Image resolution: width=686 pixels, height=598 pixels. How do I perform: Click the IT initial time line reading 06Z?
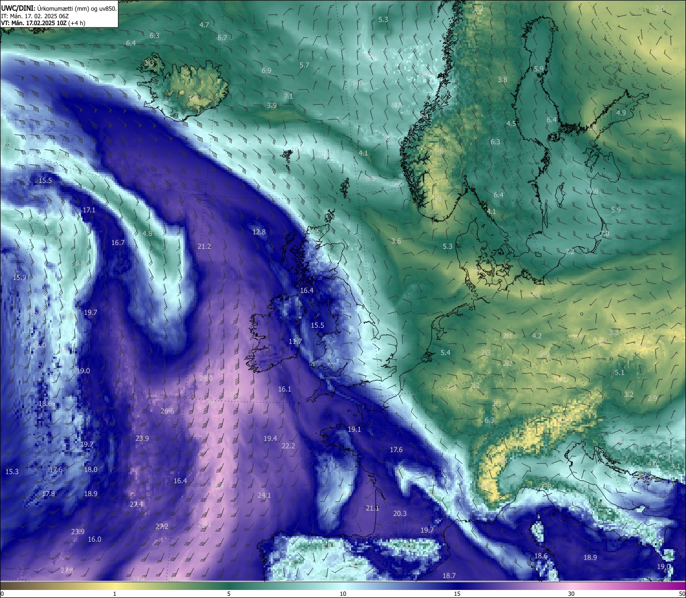[x=35, y=16]
